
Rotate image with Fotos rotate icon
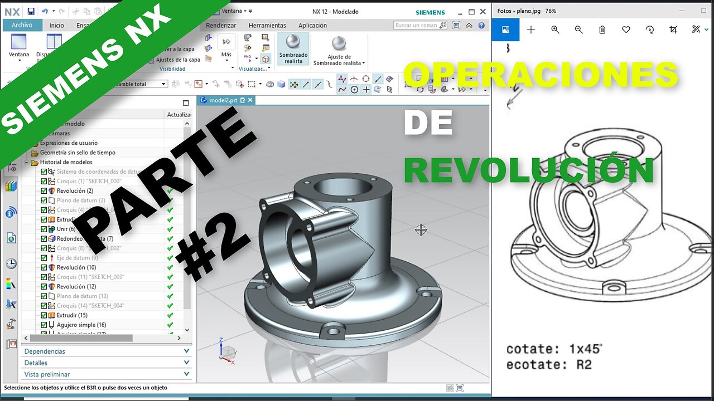650,30
